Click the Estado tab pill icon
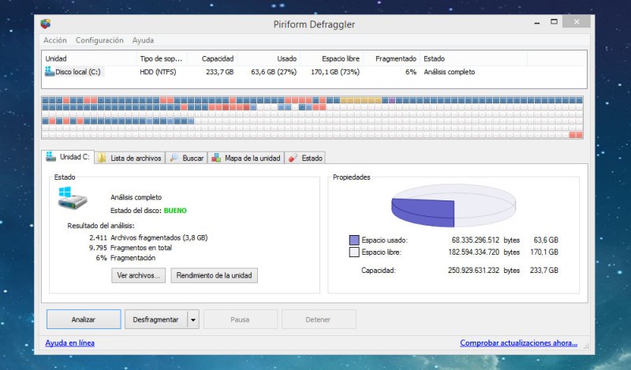The height and width of the screenshot is (370, 631). point(293,158)
